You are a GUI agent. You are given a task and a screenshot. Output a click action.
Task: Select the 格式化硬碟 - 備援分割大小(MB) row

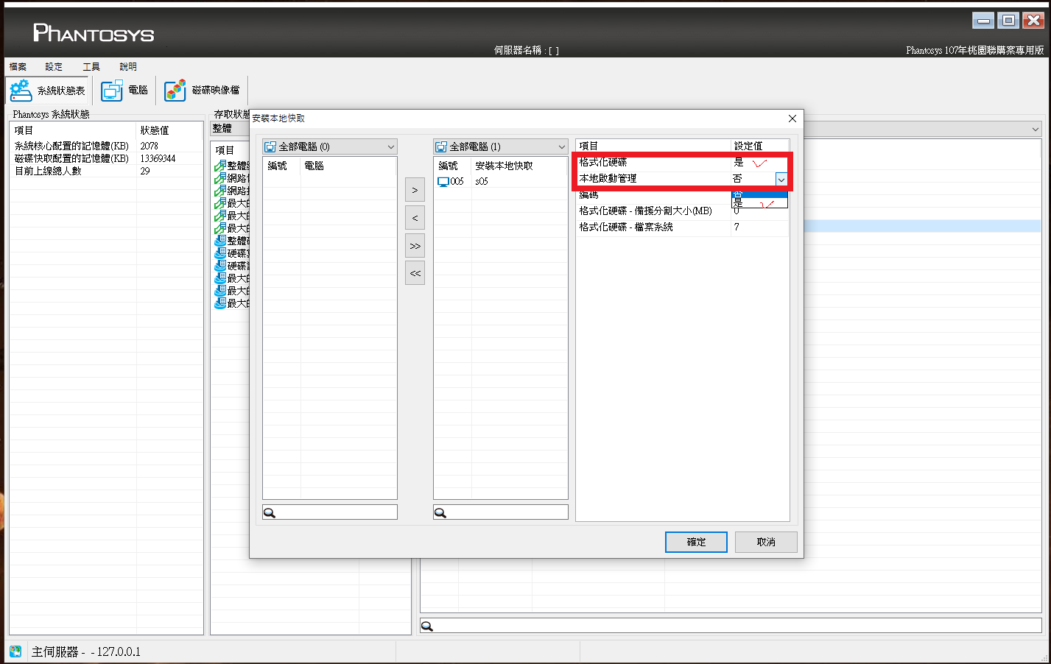pos(682,211)
